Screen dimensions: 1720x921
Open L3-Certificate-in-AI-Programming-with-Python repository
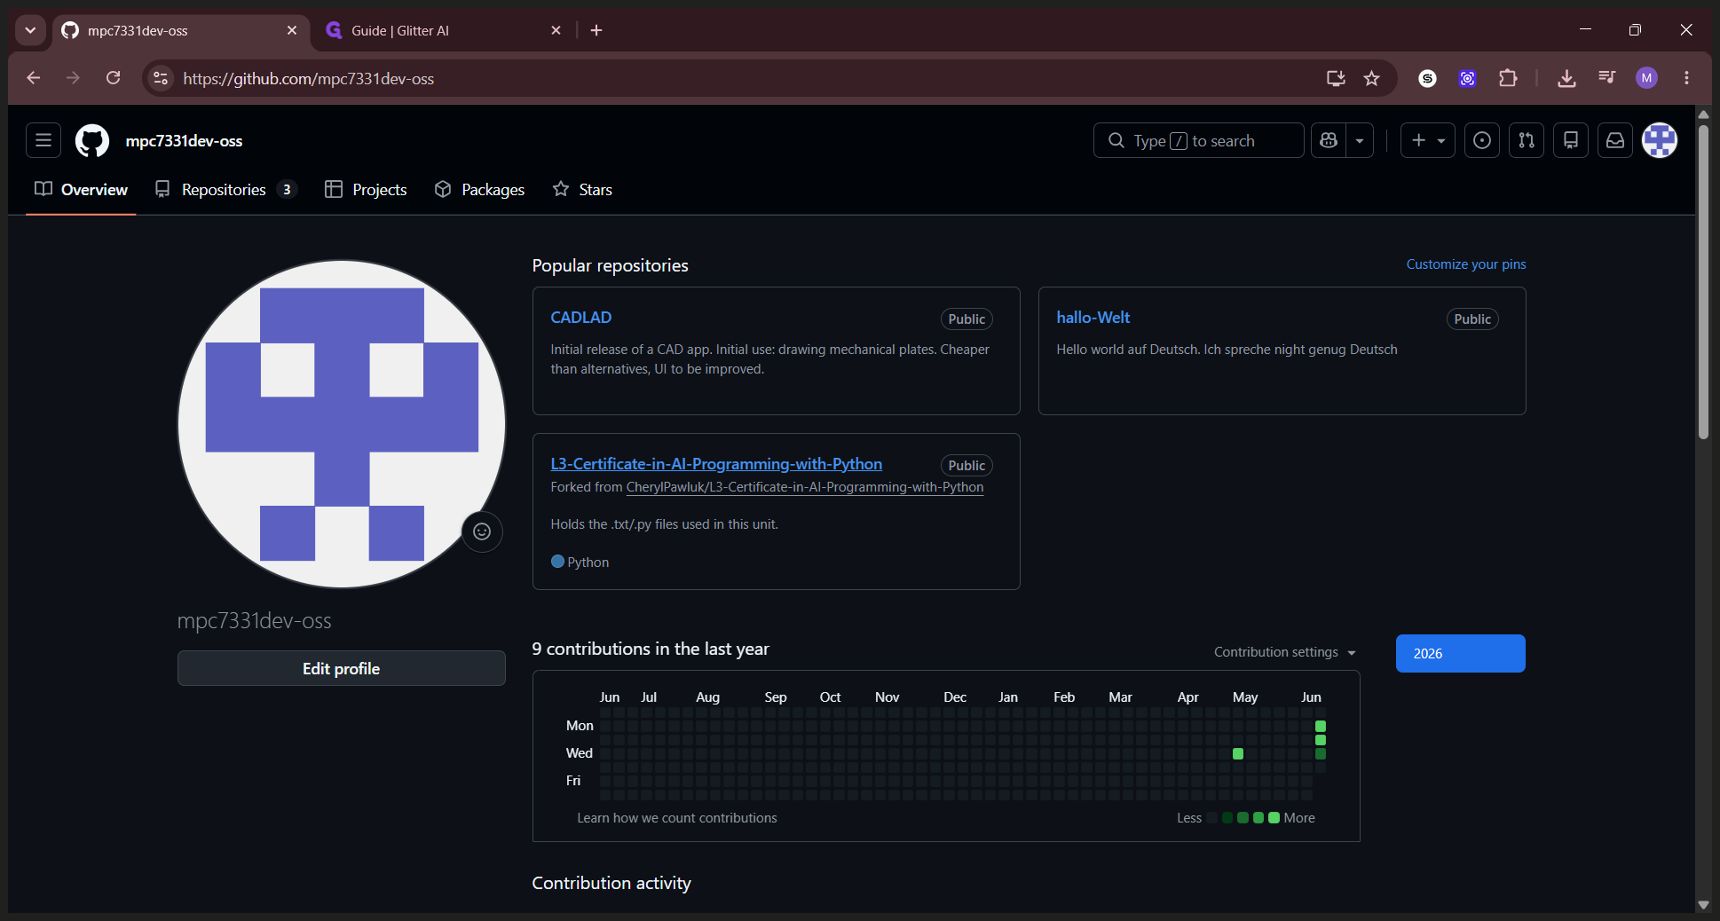(716, 463)
